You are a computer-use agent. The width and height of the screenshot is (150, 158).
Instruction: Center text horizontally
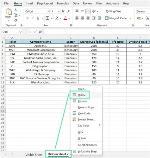pyautogui.click(x=82, y=18)
